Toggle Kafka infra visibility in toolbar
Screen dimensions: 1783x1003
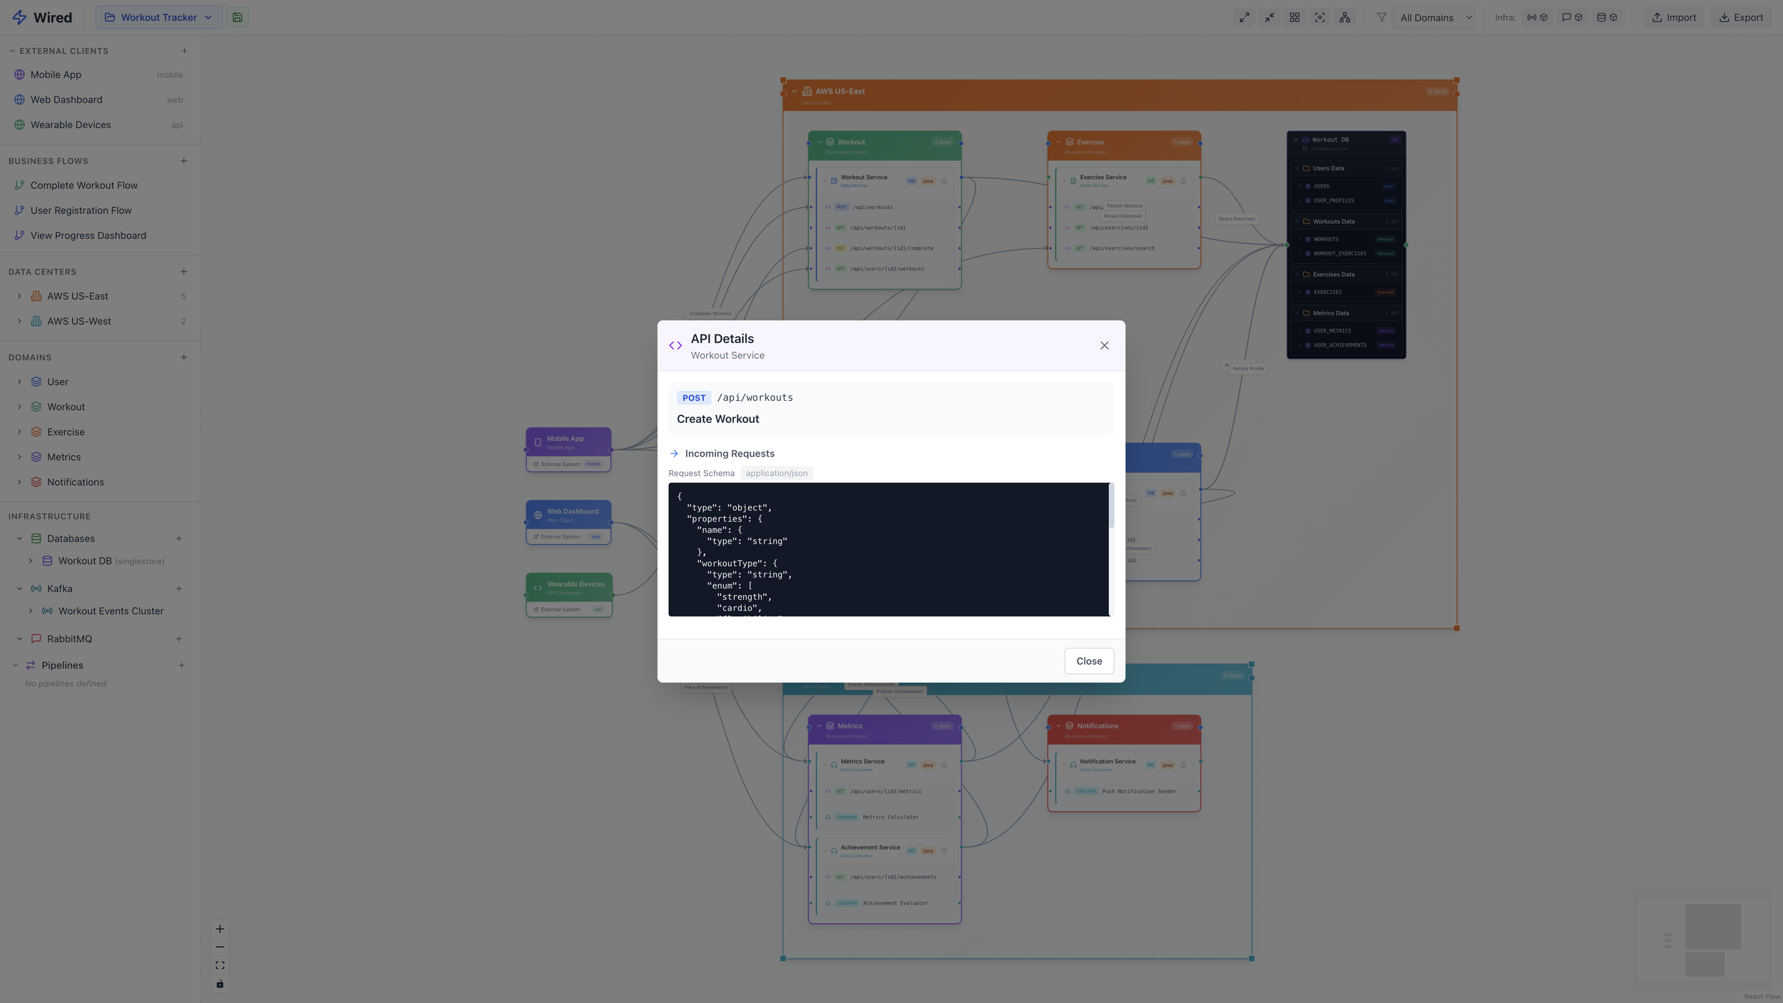tap(1537, 18)
